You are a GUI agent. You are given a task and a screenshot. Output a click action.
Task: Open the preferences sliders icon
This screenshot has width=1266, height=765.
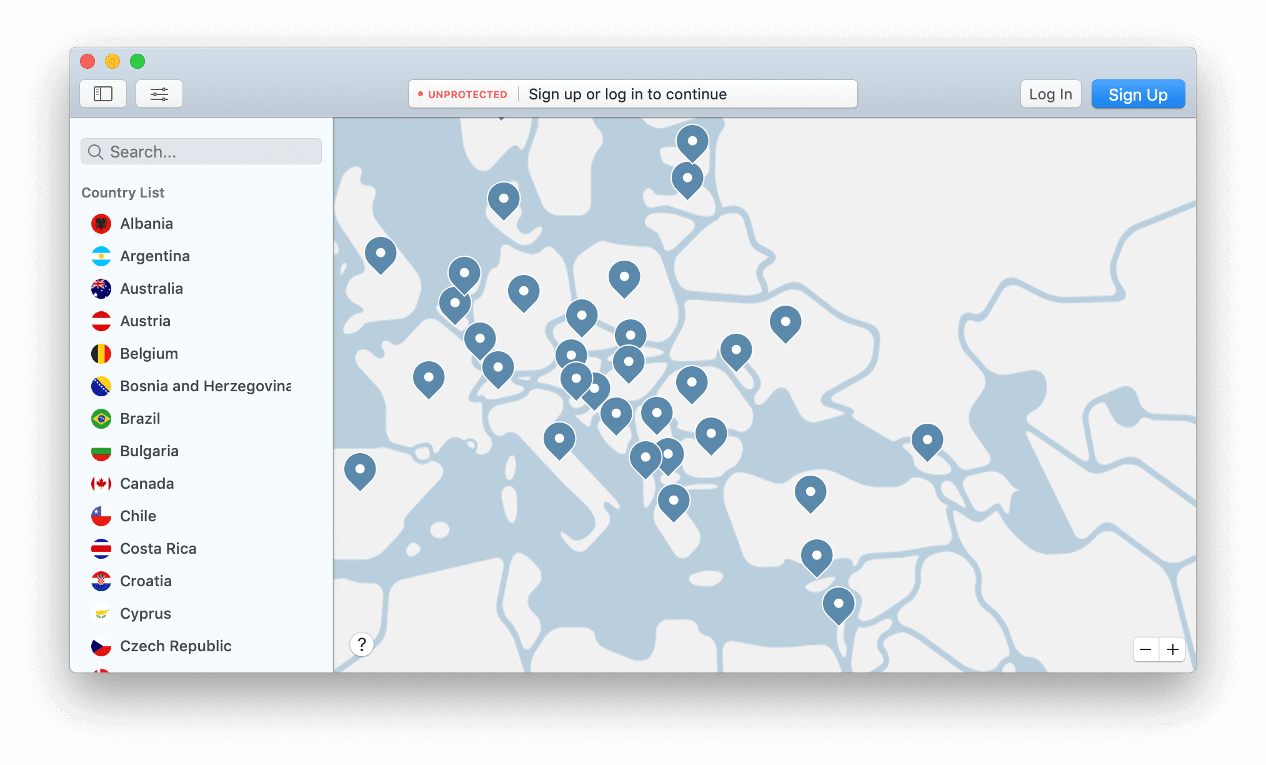point(159,94)
